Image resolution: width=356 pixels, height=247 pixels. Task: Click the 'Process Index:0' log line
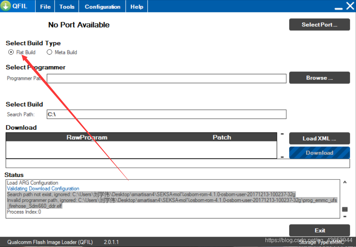tap(24, 212)
